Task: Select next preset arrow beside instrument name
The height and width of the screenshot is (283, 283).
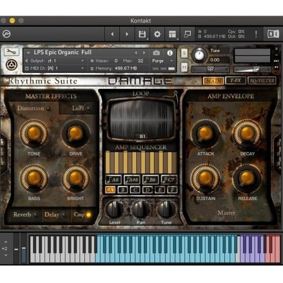Action: [x=144, y=53]
